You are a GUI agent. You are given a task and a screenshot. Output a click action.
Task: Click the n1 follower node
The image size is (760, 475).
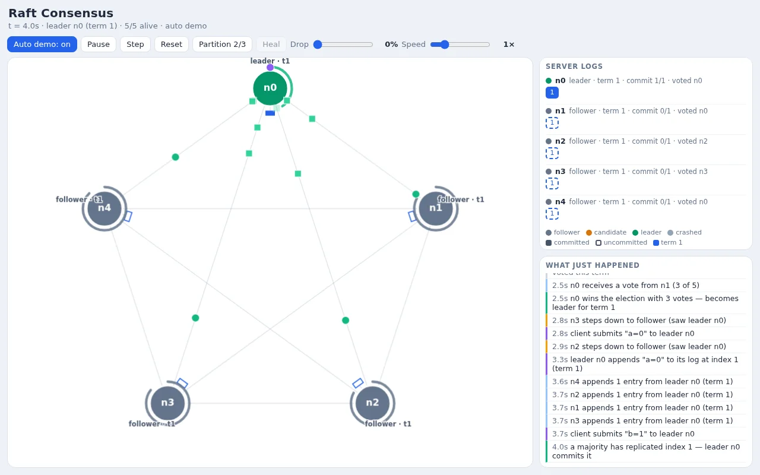(x=436, y=208)
